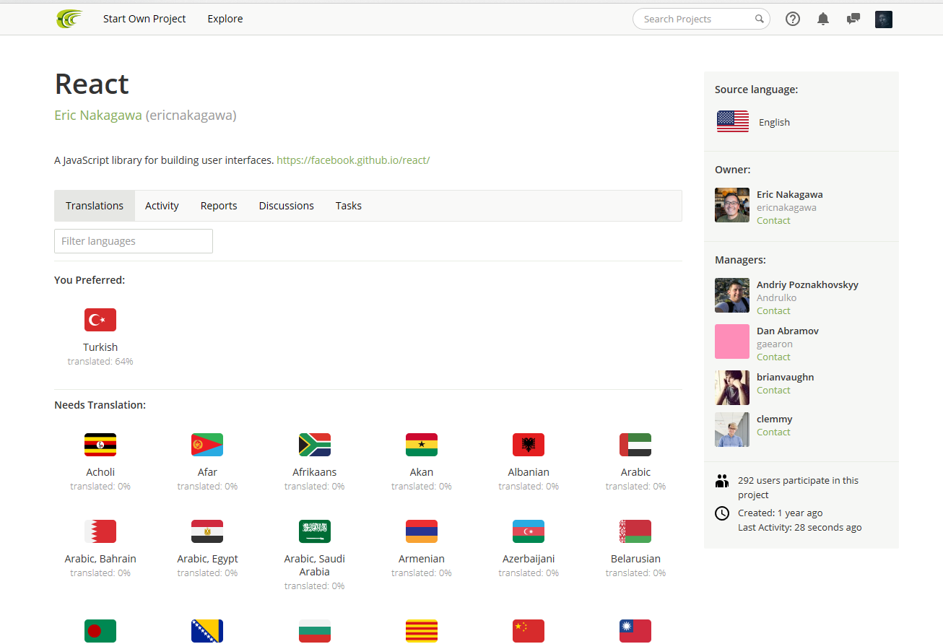Select the Arabic flag icon
Viewport: 943px width, 644px height.
(x=635, y=445)
